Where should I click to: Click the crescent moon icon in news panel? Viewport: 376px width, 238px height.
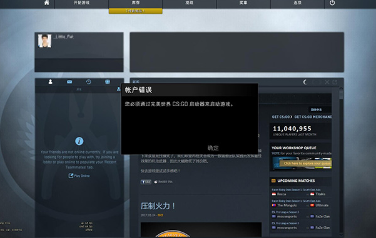pyautogui.click(x=305, y=82)
